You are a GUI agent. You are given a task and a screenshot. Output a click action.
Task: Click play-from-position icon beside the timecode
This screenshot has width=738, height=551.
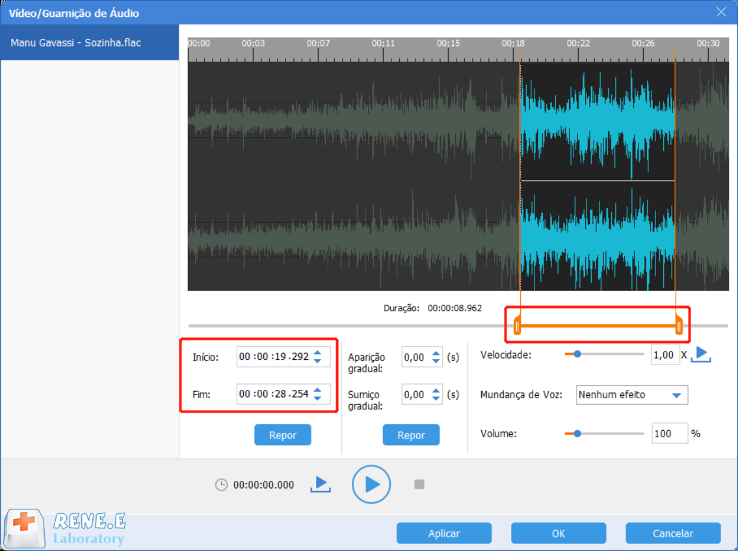tap(321, 484)
